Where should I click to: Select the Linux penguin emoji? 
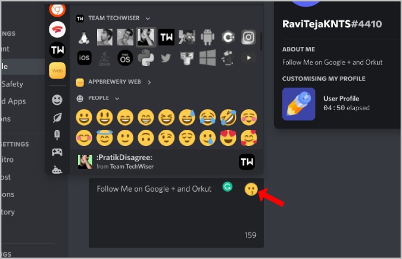(84, 38)
